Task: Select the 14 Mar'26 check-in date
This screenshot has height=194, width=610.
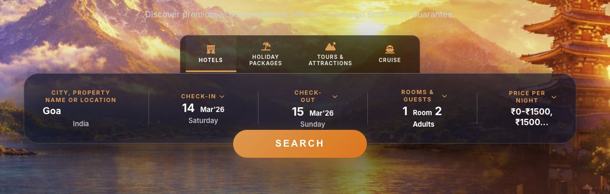Action: point(203,108)
